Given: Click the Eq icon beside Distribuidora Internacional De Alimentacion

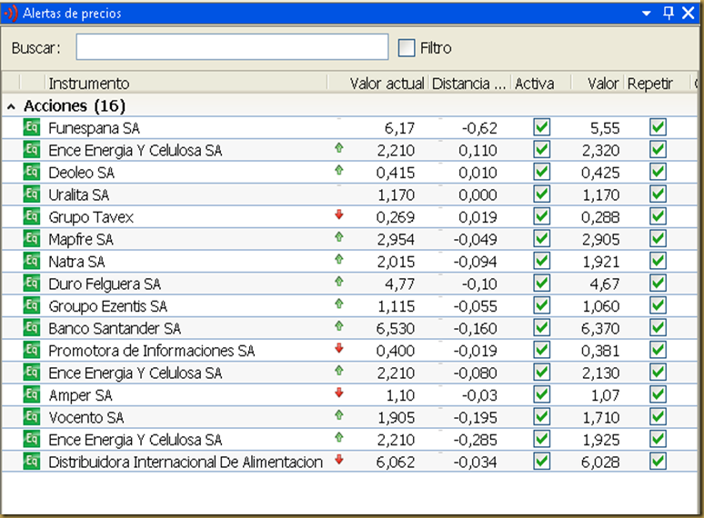Looking at the screenshot, I should [x=32, y=462].
